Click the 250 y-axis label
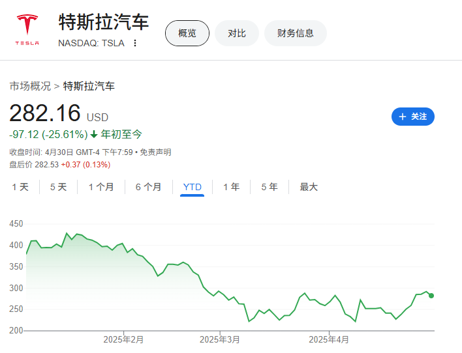Screen dimensions: 462x353 point(16,309)
